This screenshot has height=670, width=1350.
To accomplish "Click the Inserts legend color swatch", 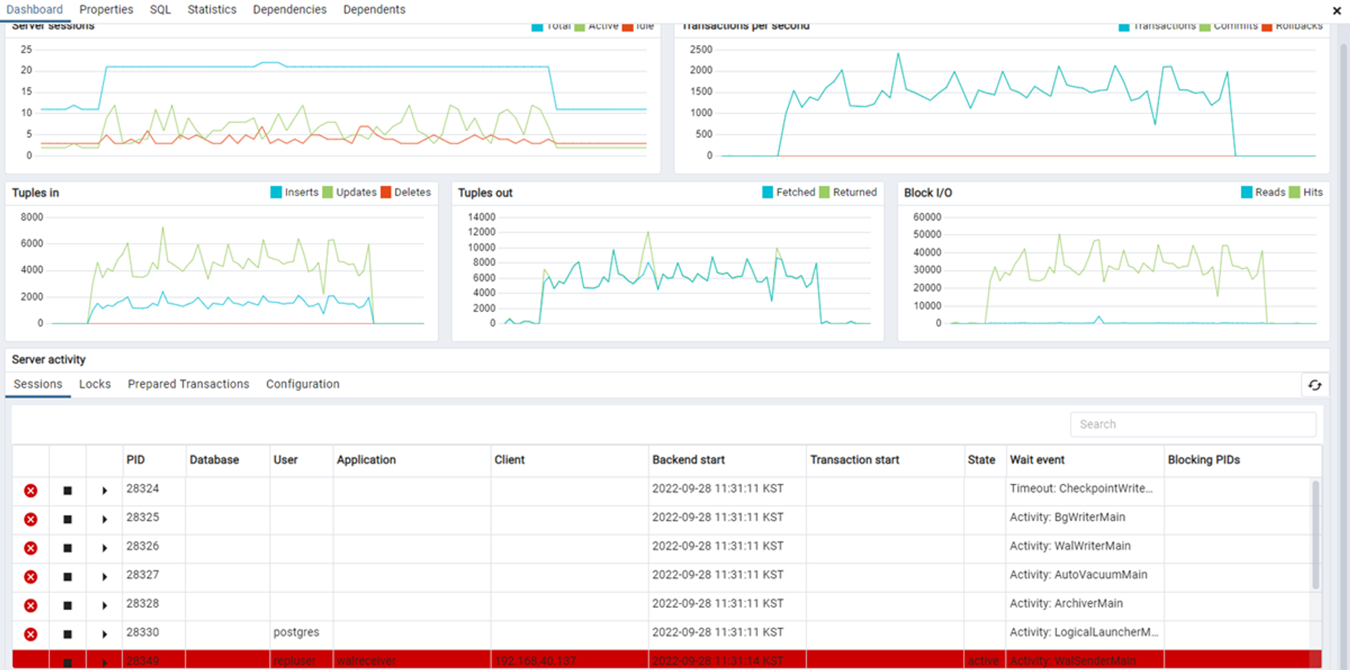I will 276,192.
